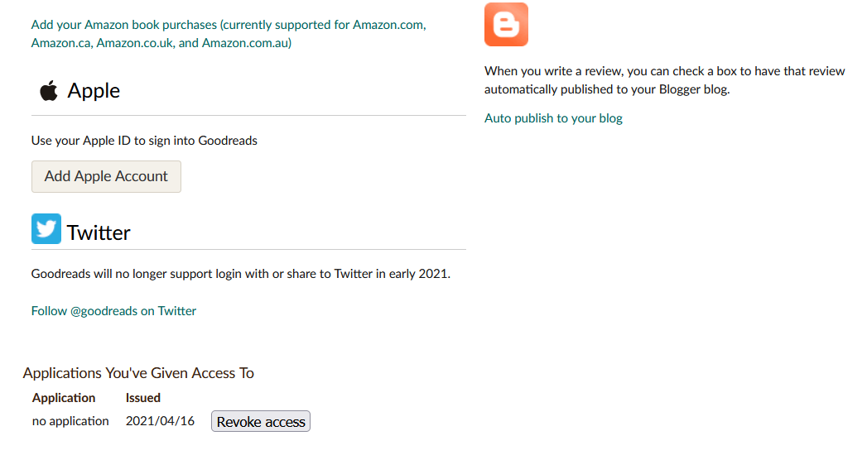This screenshot has height=455, width=867.
Task: Click the Twitter login support notice text
Action: pos(240,274)
